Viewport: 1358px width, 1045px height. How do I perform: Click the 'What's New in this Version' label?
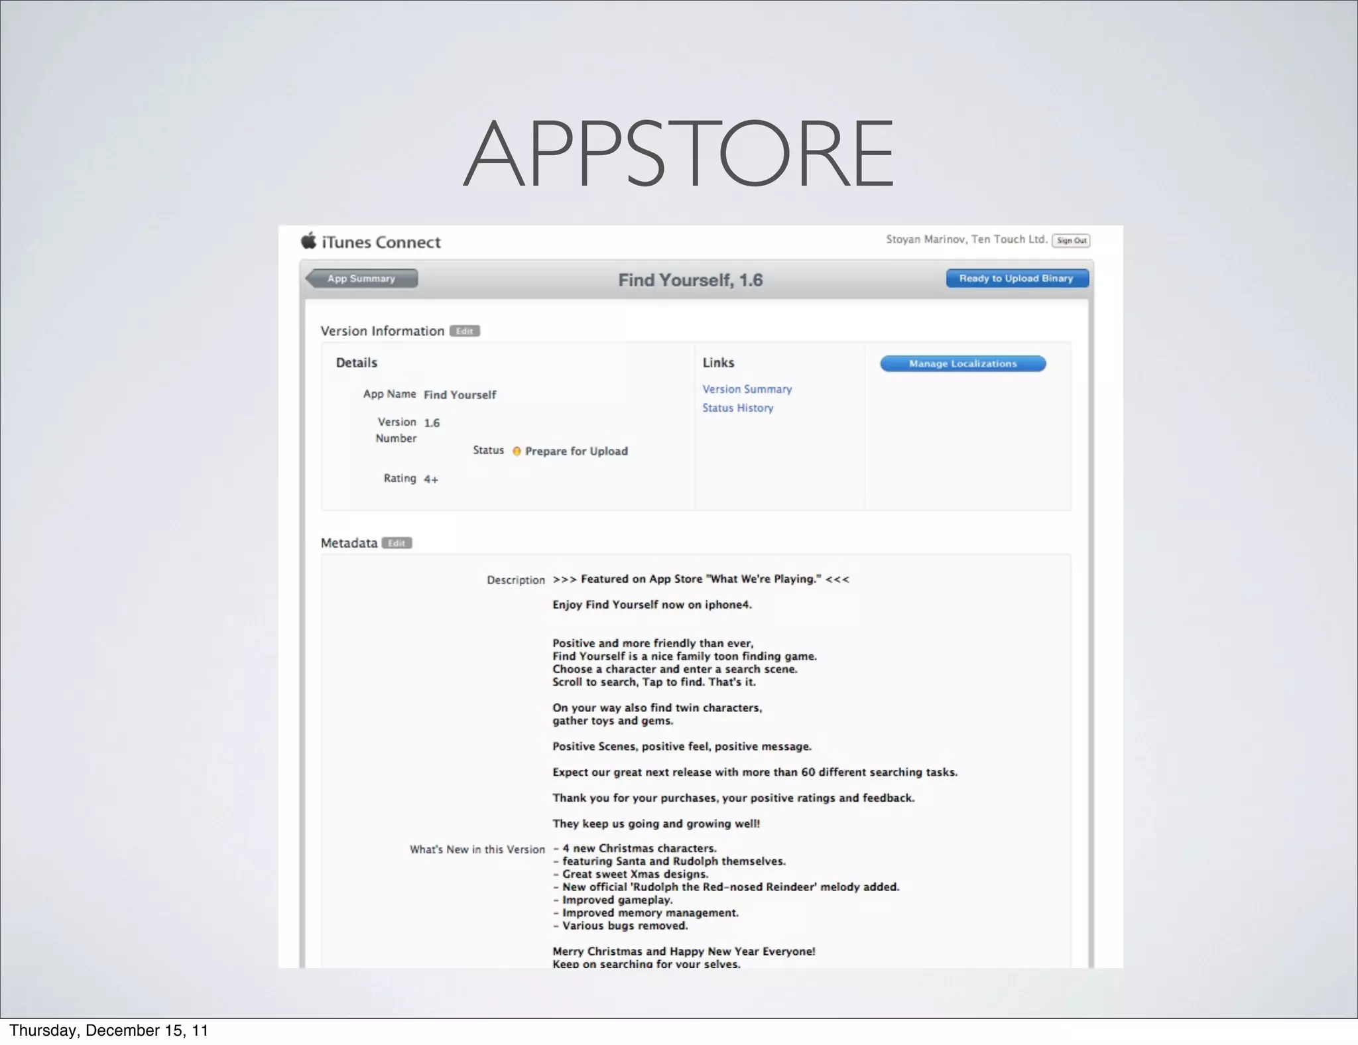pyautogui.click(x=477, y=849)
